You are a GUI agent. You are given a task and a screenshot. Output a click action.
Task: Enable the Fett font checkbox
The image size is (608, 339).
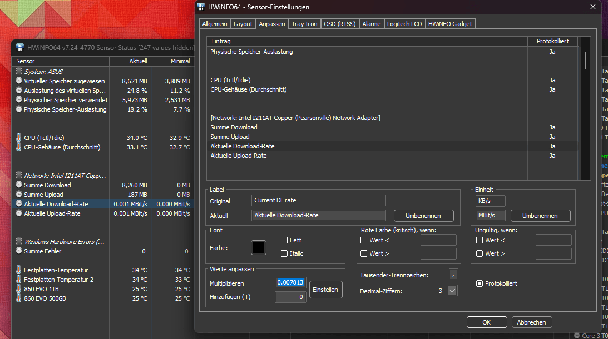point(284,240)
